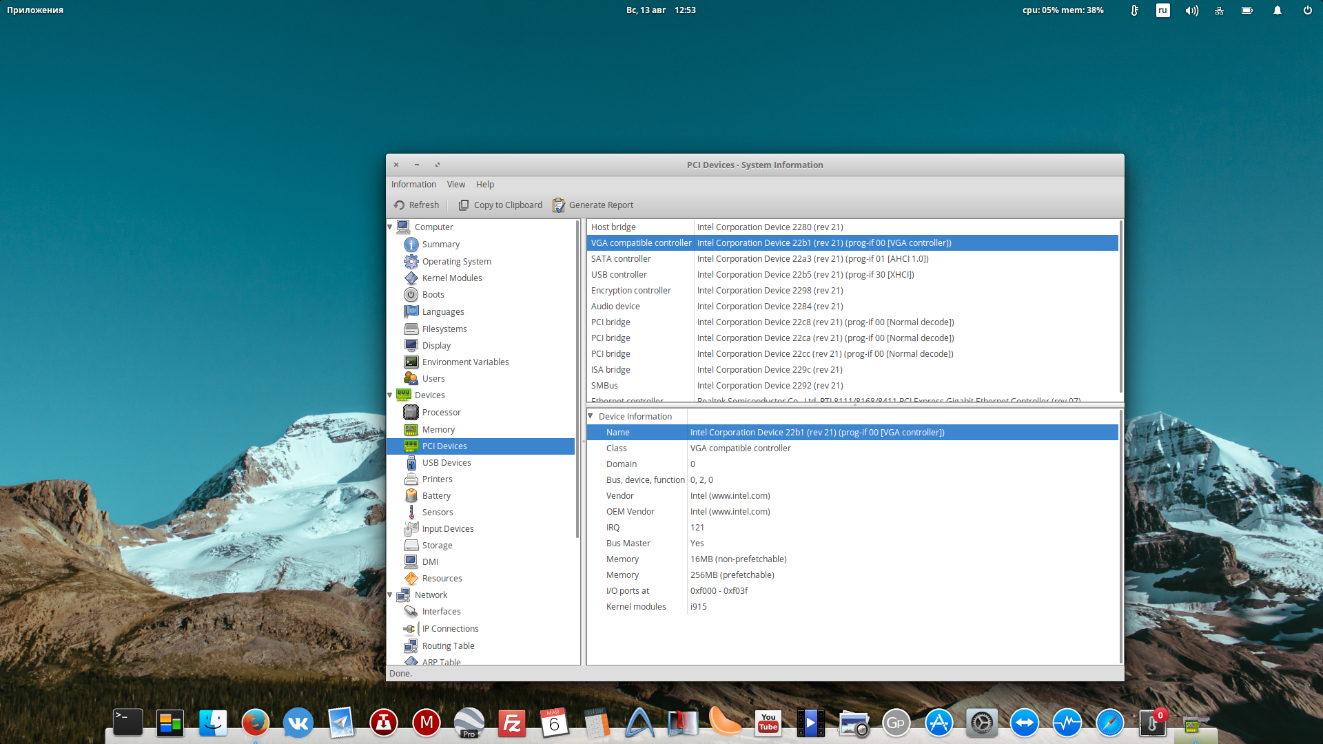Open the Filesystems entry
This screenshot has height=744, width=1323.
coord(444,329)
